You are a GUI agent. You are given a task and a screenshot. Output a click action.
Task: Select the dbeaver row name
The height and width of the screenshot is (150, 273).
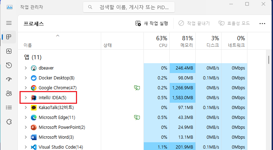click(x=46, y=68)
